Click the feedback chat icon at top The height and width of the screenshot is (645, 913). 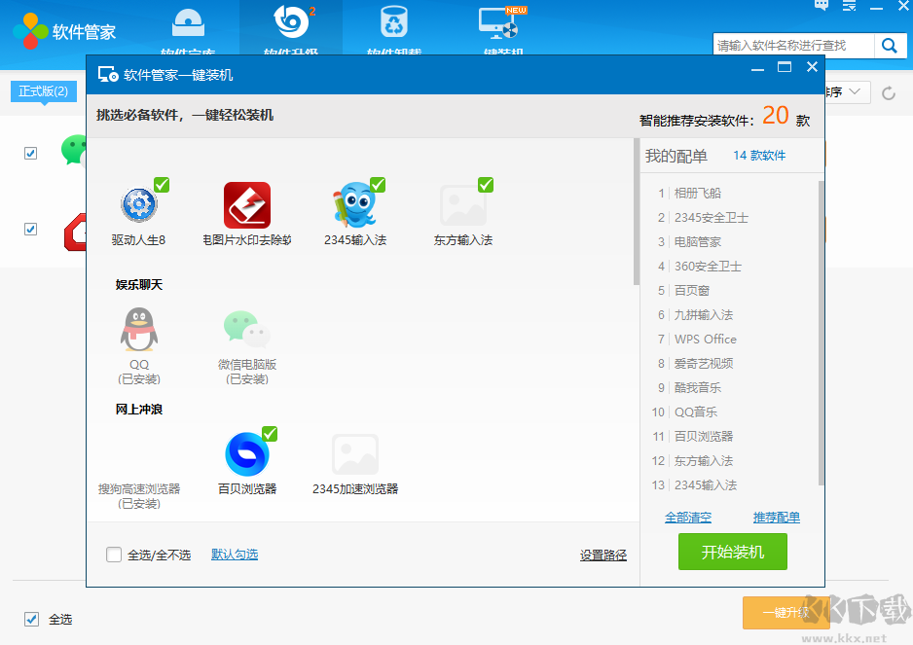click(822, 6)
